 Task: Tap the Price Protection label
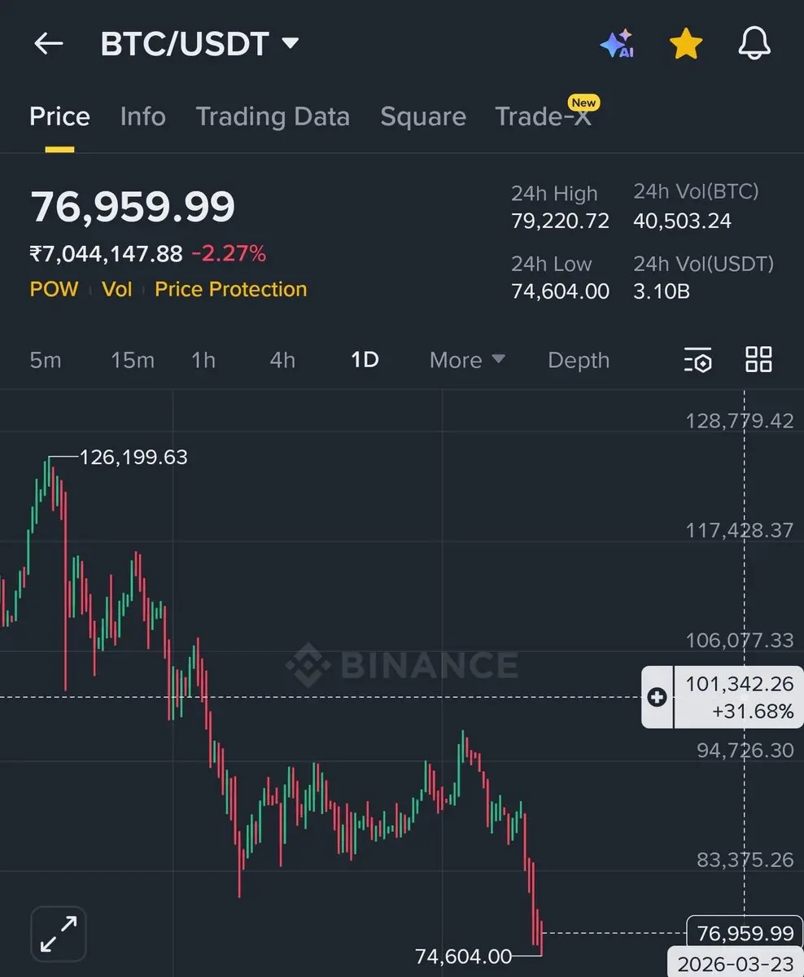[231, 289]
